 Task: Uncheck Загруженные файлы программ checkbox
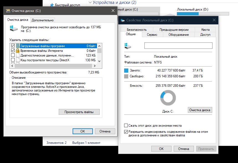point(13,46)
